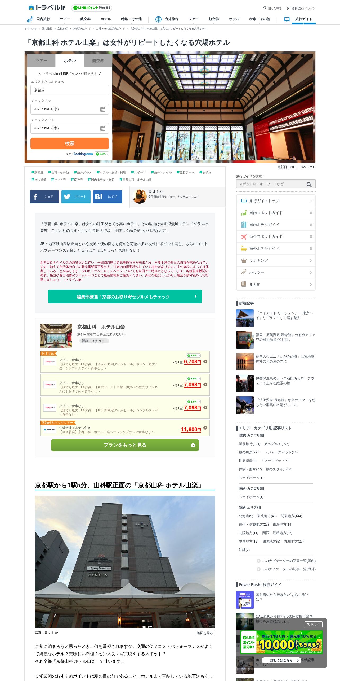Click the 6,708円 price link
Image resolution: width=340 pixels, height=681 pixels.
click(193, 362)
